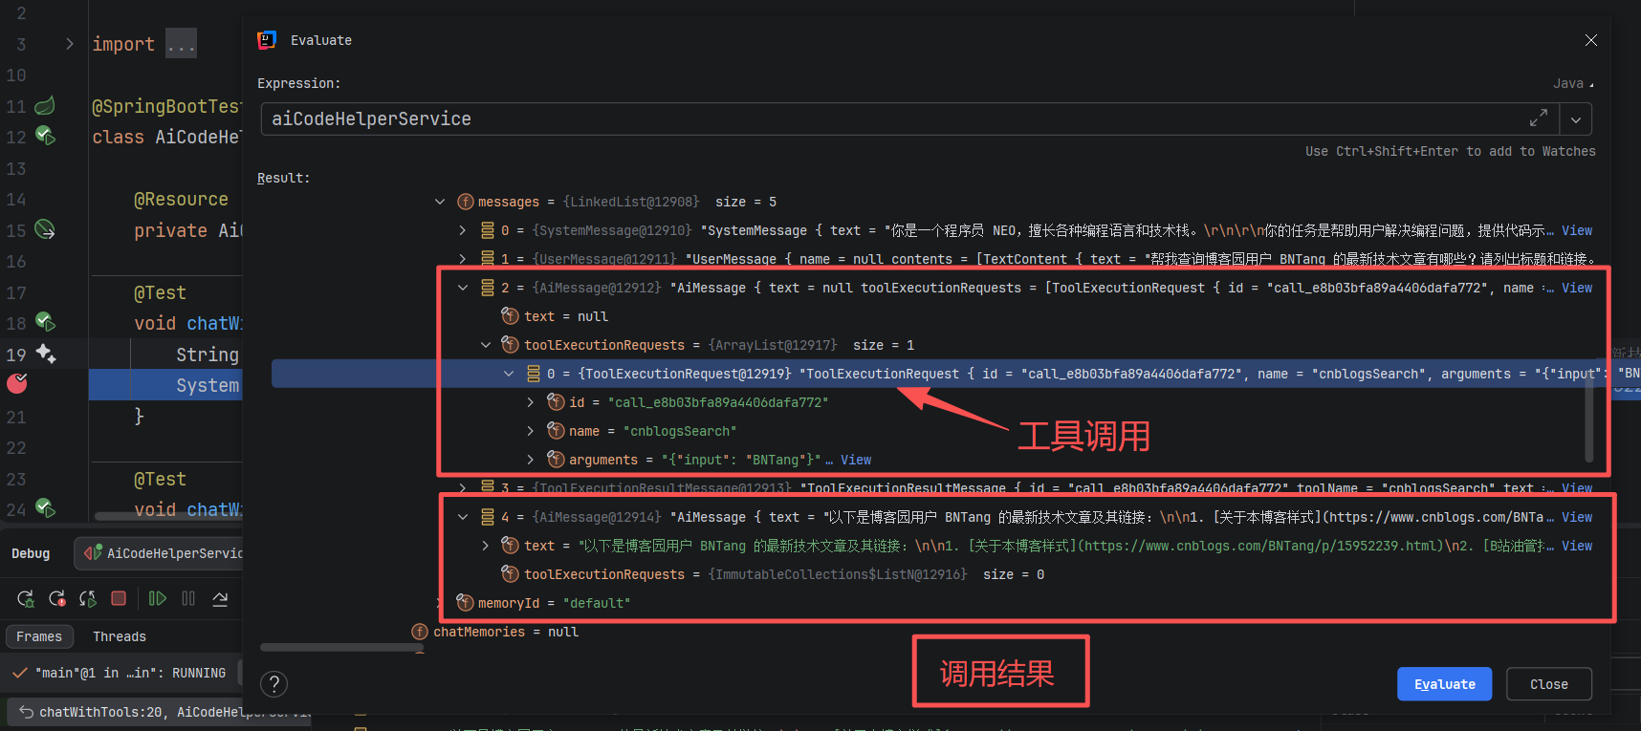The height and width of the screenshot is (731, 1641).
Task: Select the AiCodeHelperService debug session tab
Action: coord(159,553)
